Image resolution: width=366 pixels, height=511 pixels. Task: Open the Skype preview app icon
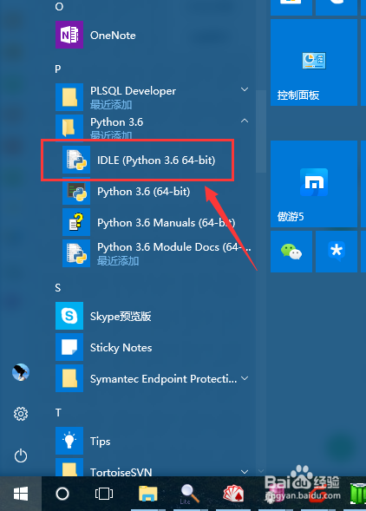(x=69, y=316)
